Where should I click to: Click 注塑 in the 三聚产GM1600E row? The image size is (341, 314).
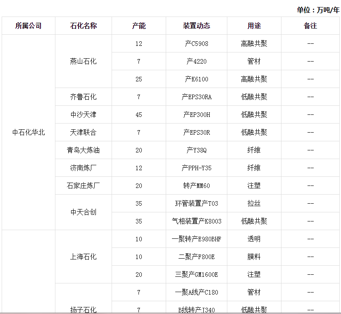(x=254, y=275)
